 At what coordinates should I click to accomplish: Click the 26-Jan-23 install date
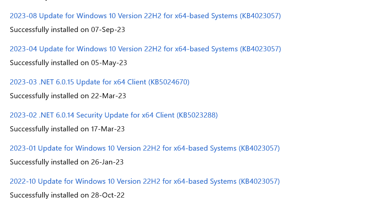(107, 162)
